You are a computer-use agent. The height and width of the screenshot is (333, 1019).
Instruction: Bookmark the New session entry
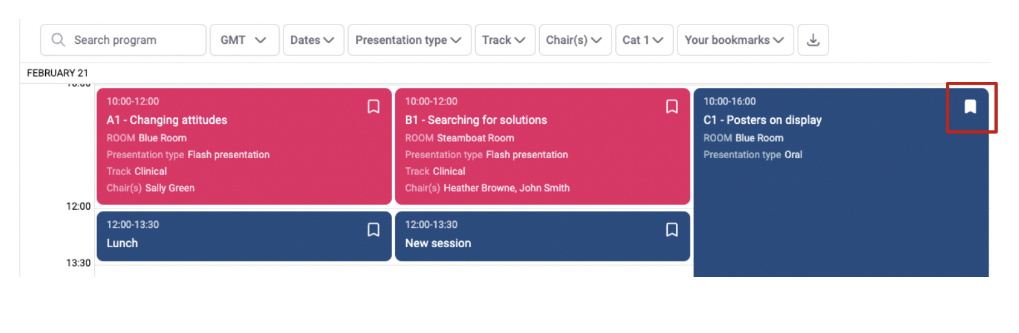click(x=672, y=230)
